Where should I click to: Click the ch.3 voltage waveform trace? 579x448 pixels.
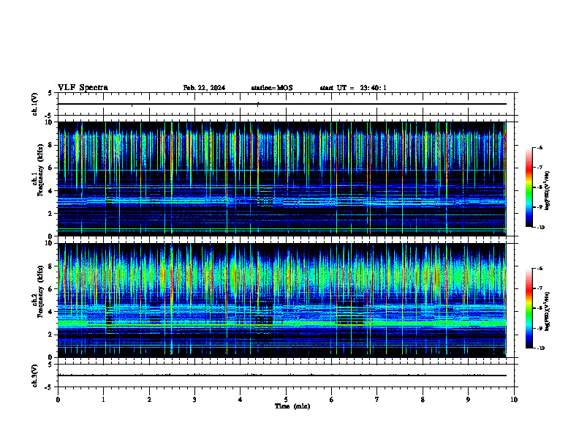coord(282,376)
